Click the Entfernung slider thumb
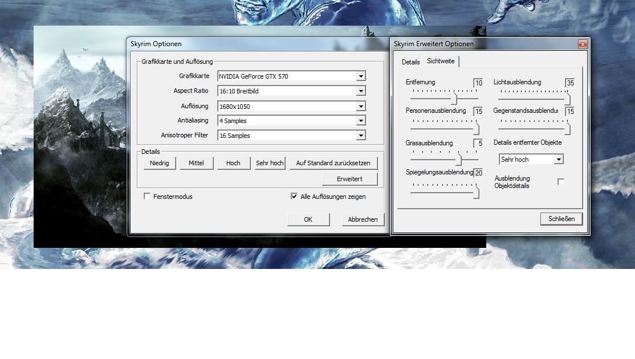Viewport: 635px width, 359px height. (x=454, y=99)
